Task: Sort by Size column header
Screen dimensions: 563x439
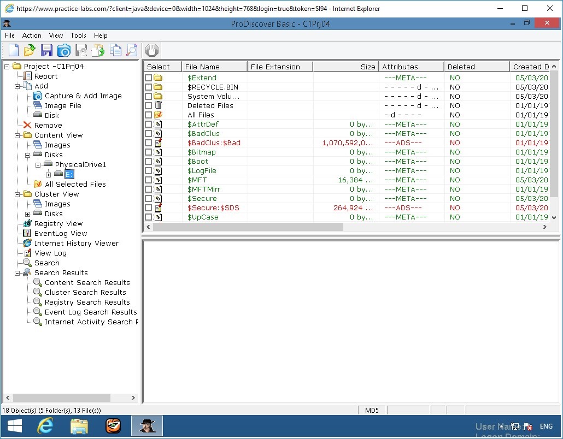Action: coord(345,67)
